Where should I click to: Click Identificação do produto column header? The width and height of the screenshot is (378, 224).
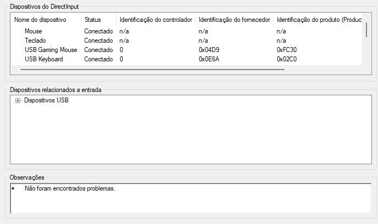(x=318, y=20)
